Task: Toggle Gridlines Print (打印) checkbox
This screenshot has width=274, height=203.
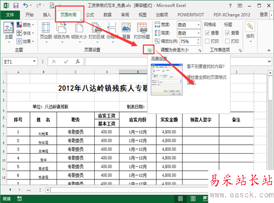Action: (207, 41)
